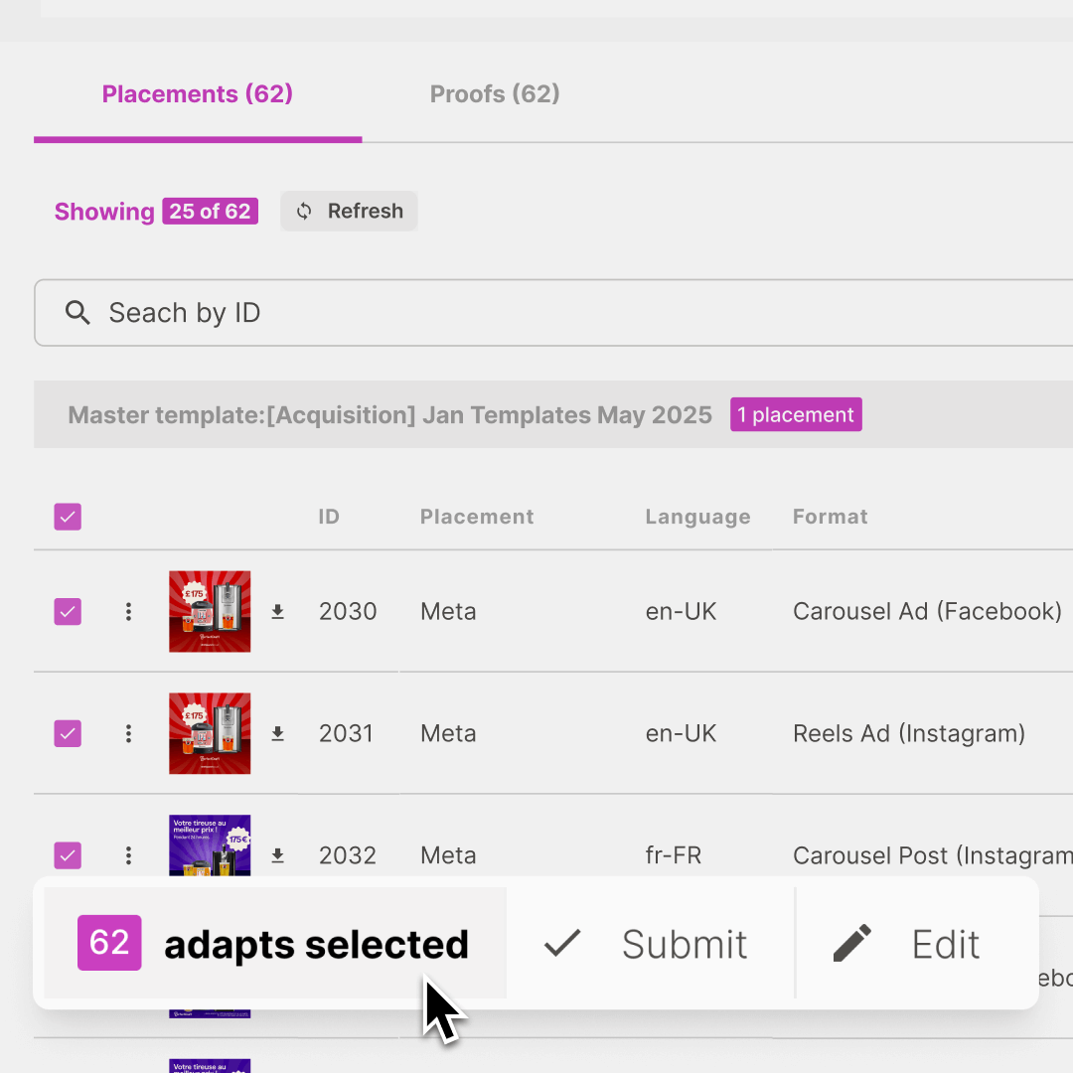The image size is (1073, 1073).
Task: Uncheck the select-all checkbox in table header
Action: pos(68,517)
